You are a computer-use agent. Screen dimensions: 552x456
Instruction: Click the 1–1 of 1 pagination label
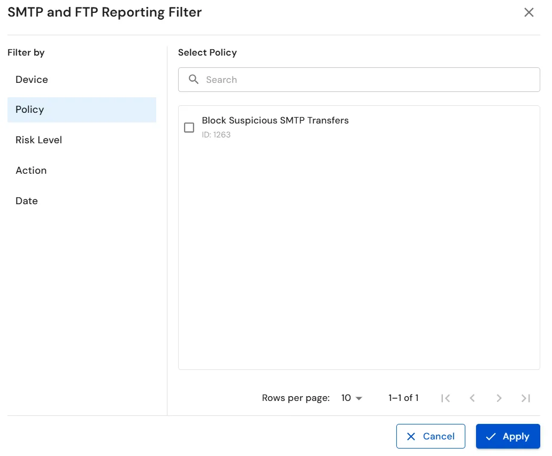403,398
